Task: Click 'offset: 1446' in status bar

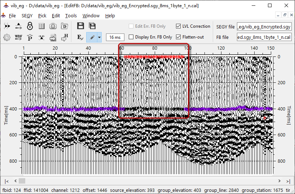Action: 95,190
